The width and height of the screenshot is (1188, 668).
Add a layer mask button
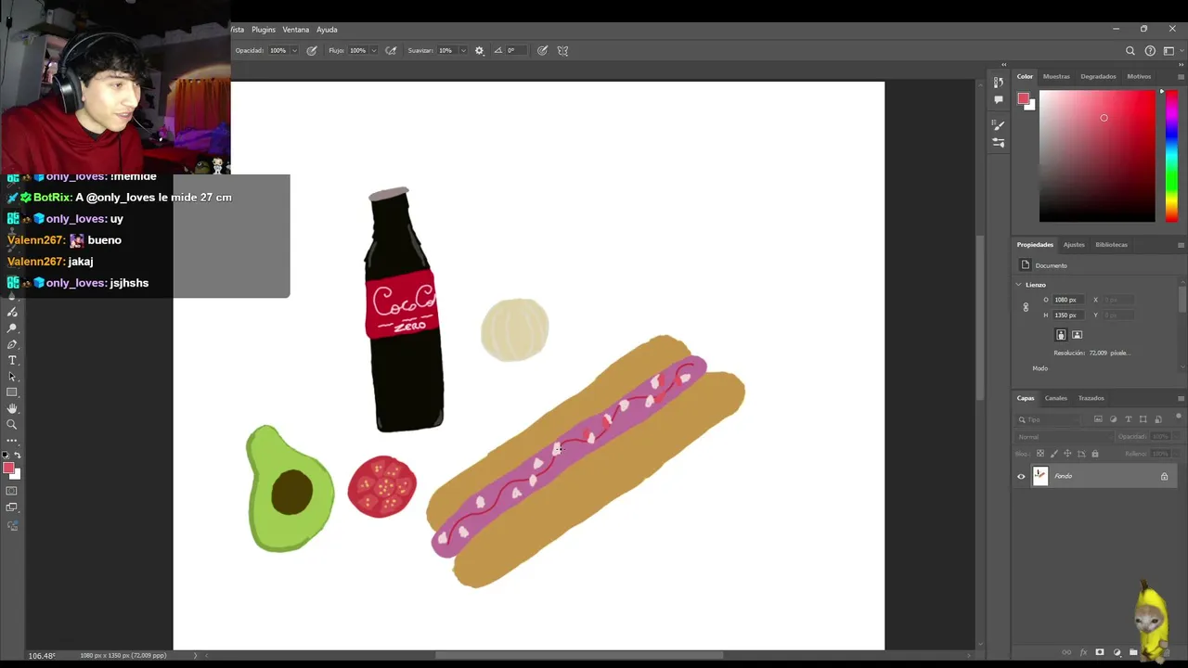pos(1100,652)
